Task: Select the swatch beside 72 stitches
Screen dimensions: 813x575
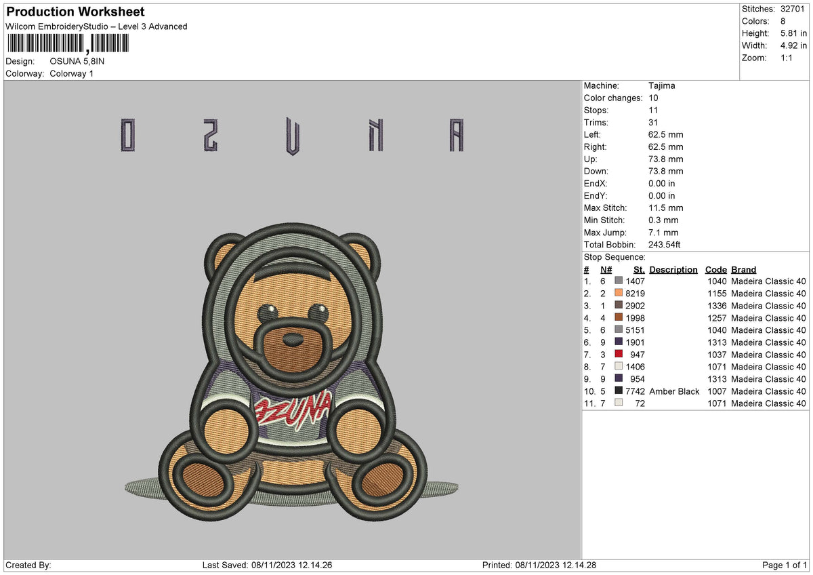Action: pos(619,403)
